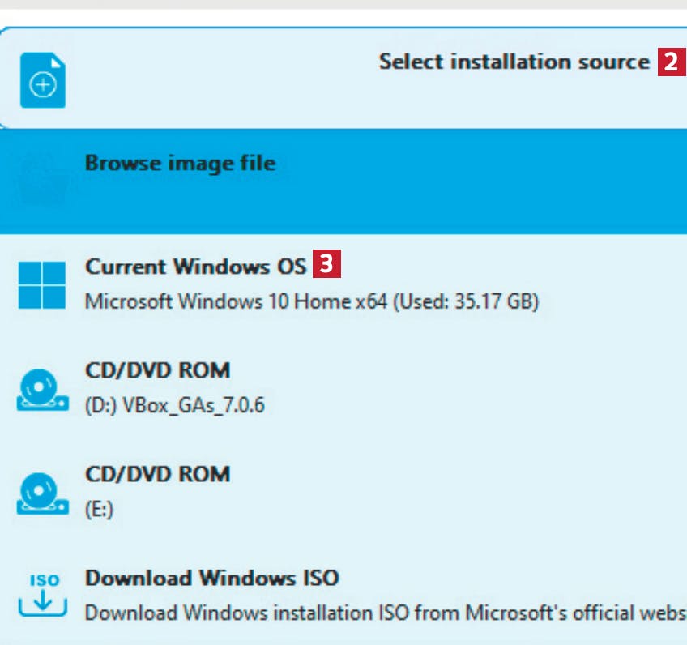Choose the empty (E:) drive
Viewport: 687px width, 645px height.
click(99, 509)
